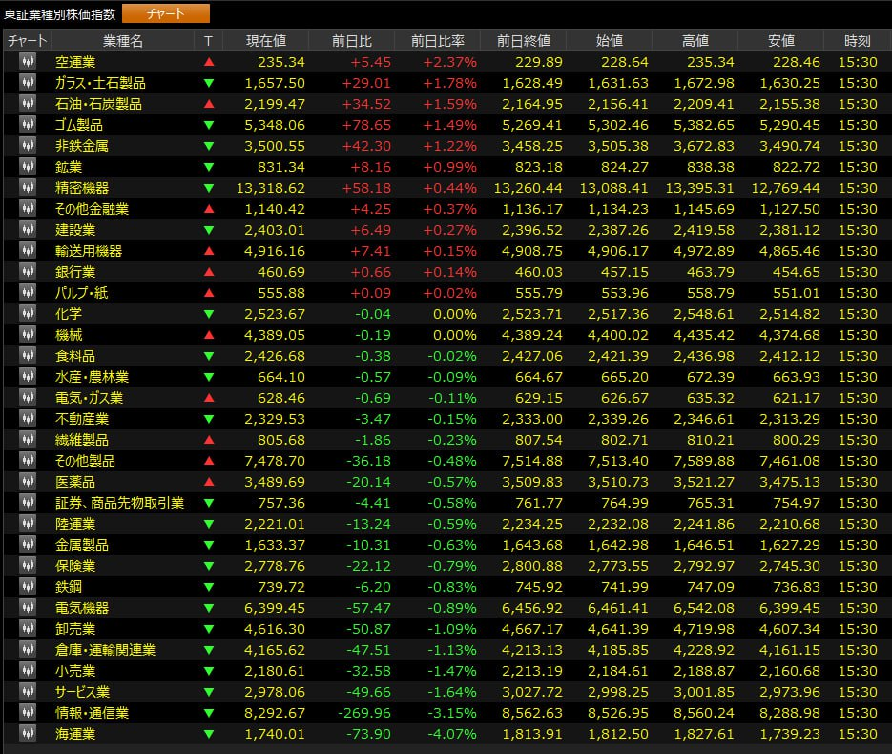The height and width of the screenshot is (754, 892).
Task: Sort table by 前日比率 column header
Action: pos(438,41)
